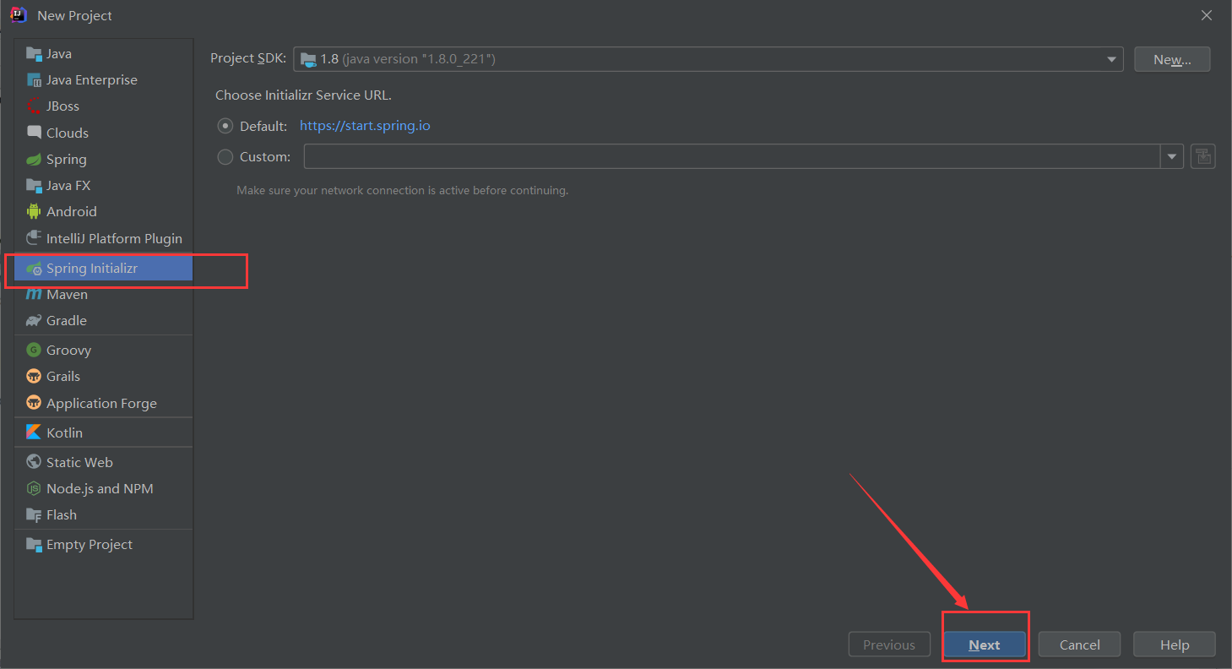The image size is (1232, 669).
Task: Select the Application Forge icon
Action: (x=34, y=403)
